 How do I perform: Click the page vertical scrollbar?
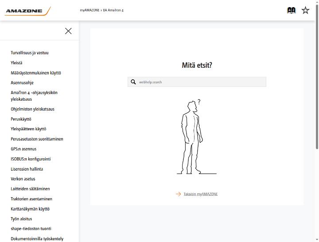coord(317,77)
